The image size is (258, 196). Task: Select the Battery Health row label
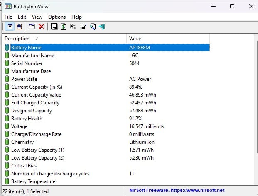tap(27, 119)
